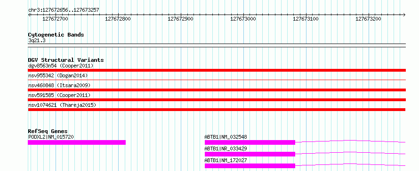Click the dgv8563n54 (Cooper2011) variant label
The width and height of the screenshot is (419, 171).
pos(61,66)
